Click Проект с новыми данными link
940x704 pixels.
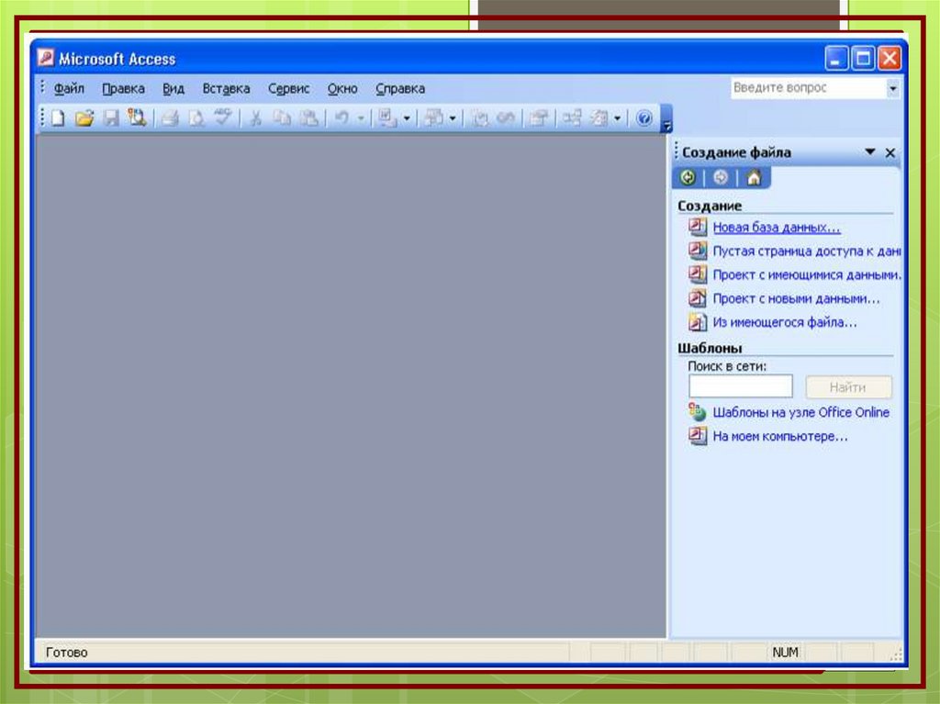click(796, 298)
